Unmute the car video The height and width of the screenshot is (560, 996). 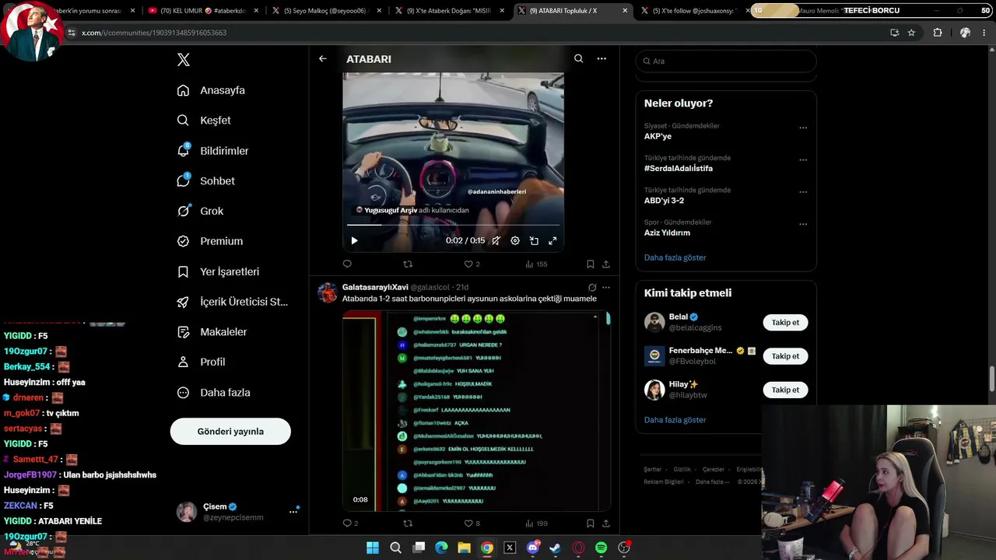496,241
